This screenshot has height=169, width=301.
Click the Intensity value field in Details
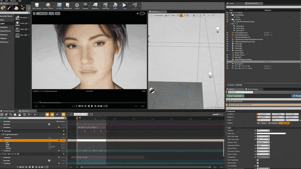263,131
